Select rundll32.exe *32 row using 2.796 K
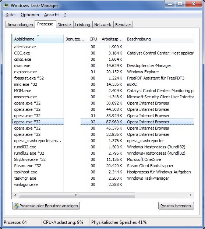This screenshot has height=229, width=205. pyautogui.click(x=103, y=153)
